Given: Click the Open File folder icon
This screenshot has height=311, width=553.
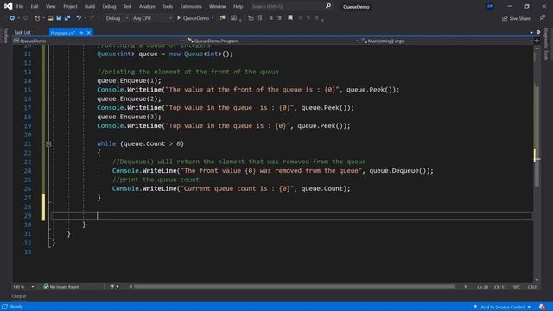Looking at the screenshot, I should (x=50, y=18).
